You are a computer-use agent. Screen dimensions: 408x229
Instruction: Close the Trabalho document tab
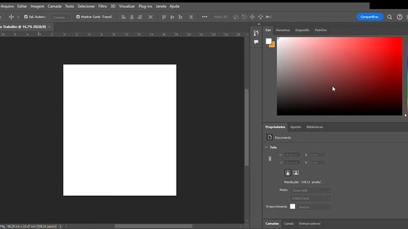pos(50,27)
